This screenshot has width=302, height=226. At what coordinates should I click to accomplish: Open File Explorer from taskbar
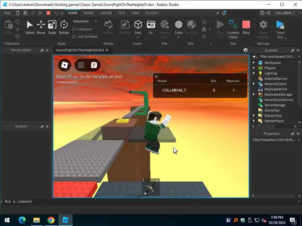click(36, 220)
